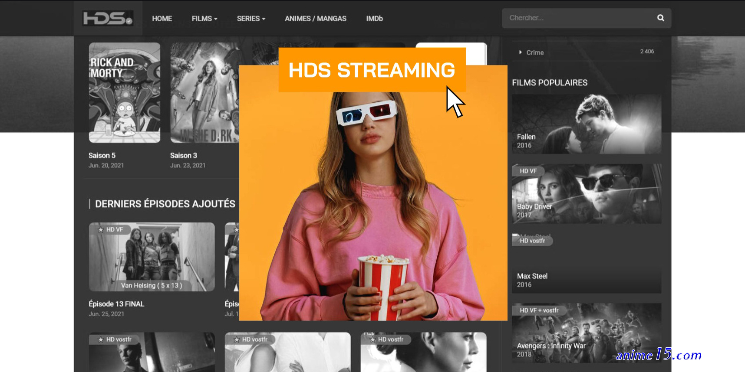
Task: Expand the SERIES dropdown menu
Action: 251,19
